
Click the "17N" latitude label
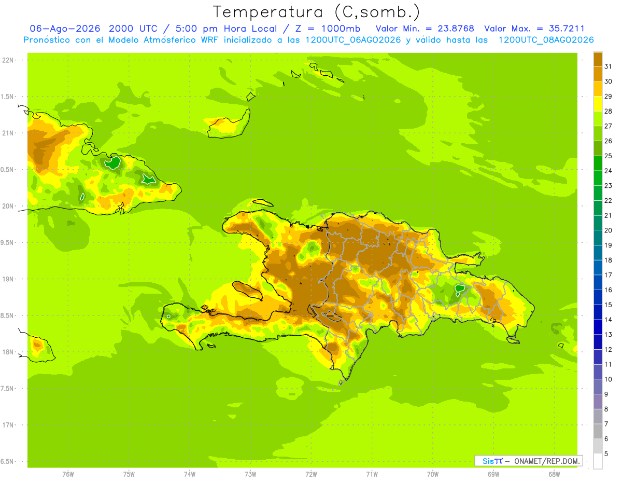[x=8, y=425]
